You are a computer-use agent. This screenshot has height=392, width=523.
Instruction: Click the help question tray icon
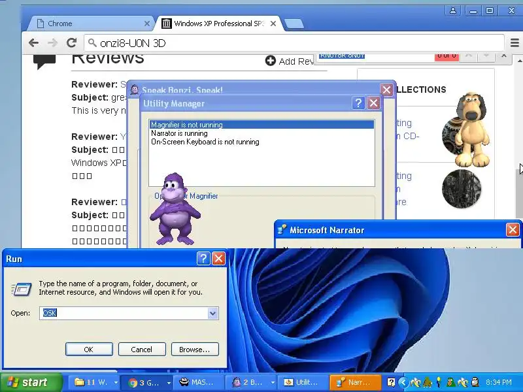[x=391, y=382]
